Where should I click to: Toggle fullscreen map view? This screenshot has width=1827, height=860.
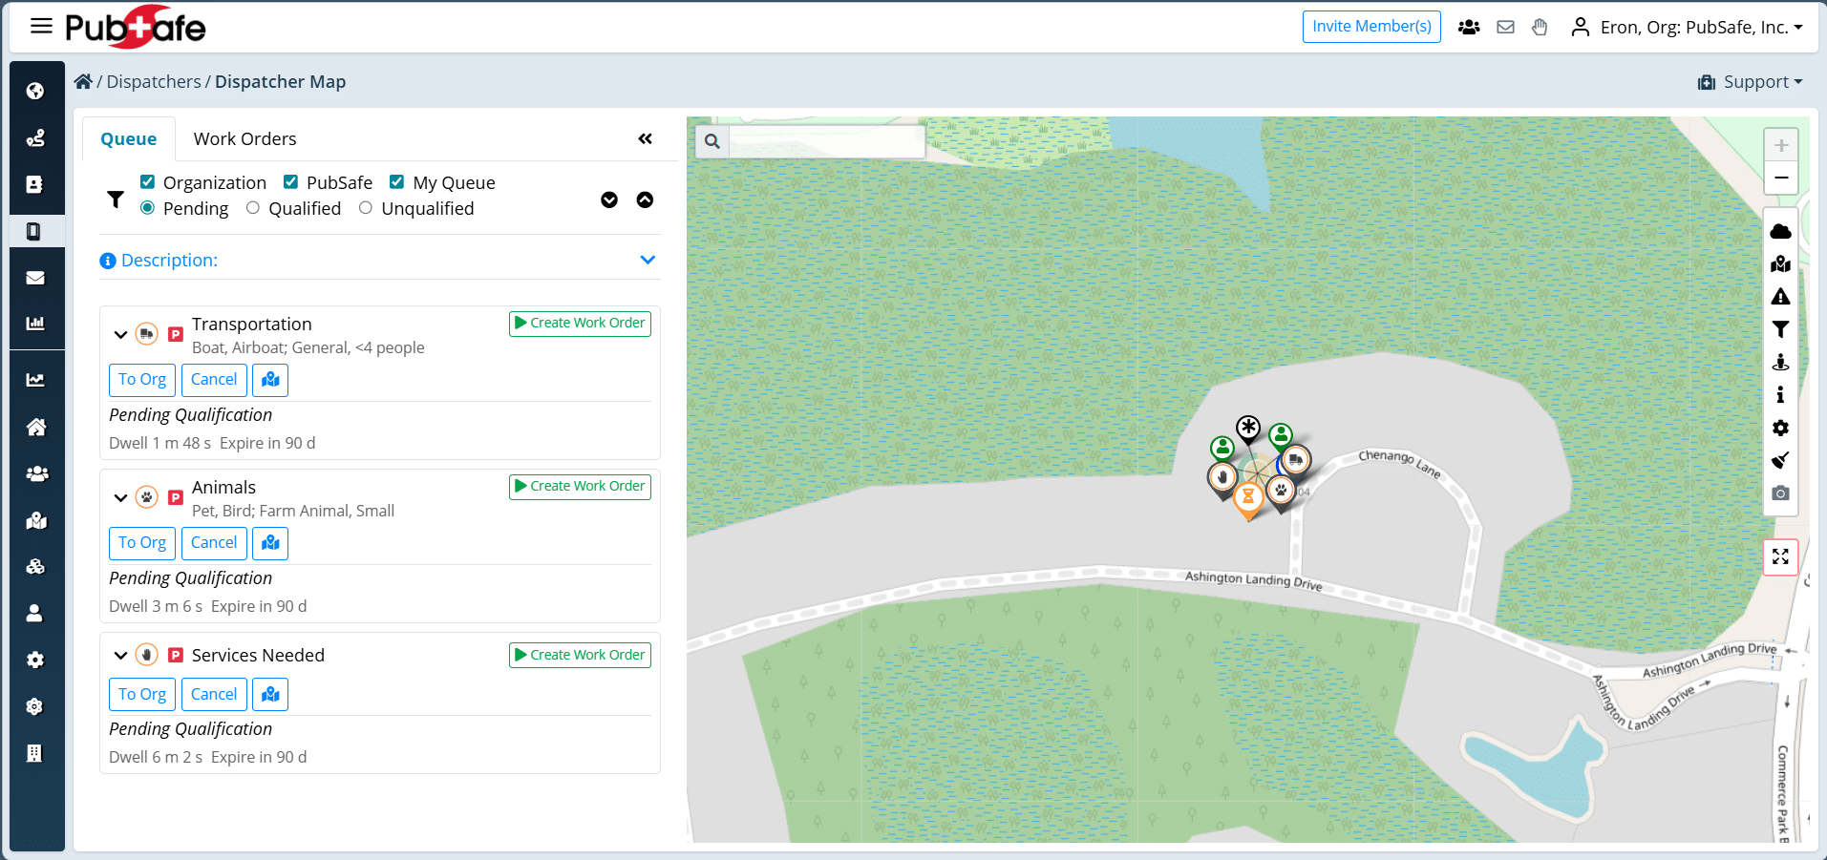point(1780,556)
